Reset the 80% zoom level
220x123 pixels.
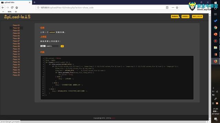click(10, 12)
